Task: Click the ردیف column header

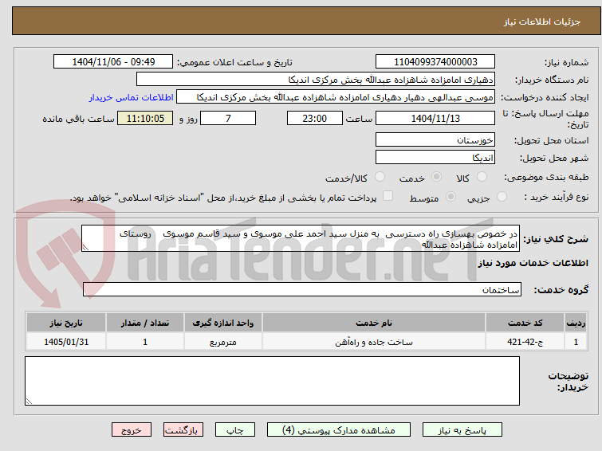Action: tap(576, 323)
